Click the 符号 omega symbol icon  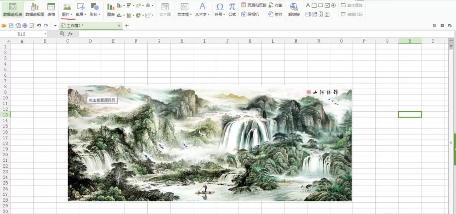220,7
